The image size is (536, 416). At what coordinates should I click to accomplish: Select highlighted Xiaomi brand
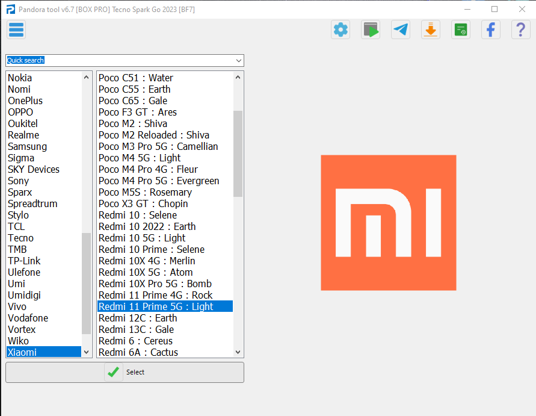tap(44, 352)
